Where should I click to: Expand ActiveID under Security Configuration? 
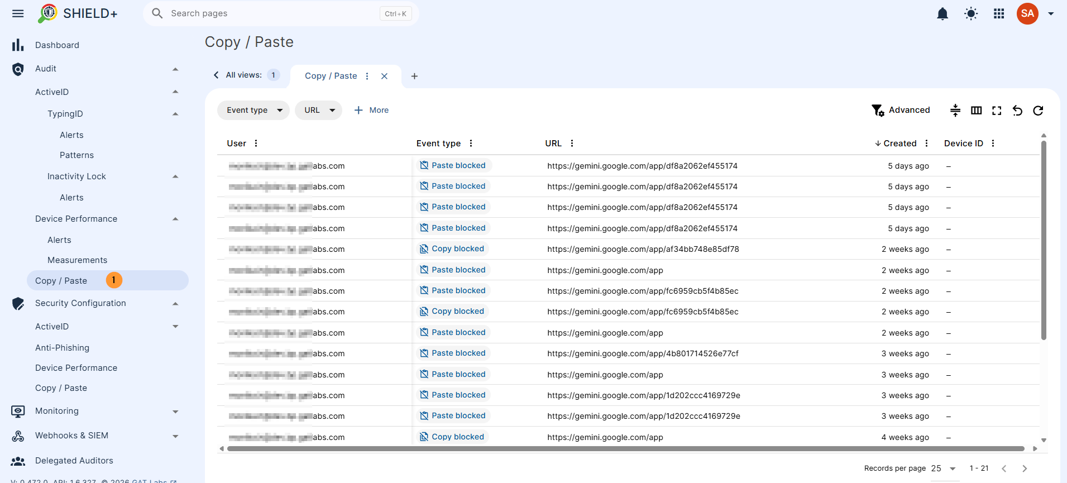tap(175, 327)
